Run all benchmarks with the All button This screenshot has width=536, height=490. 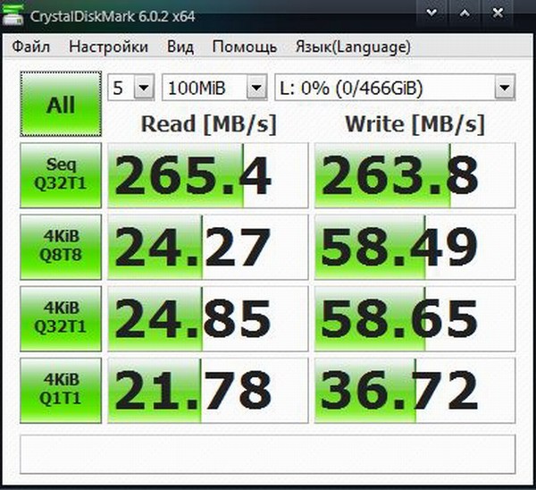pos(60,105)
